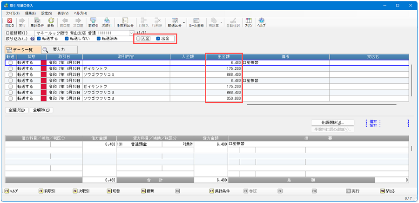Click the フセン toolbar icon
The image size is (419, 203).
pyautogui.click(x=249, y=23)
